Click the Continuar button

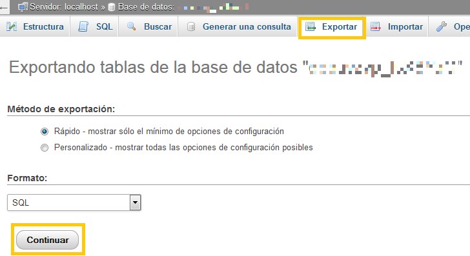[x=47, y=240]
